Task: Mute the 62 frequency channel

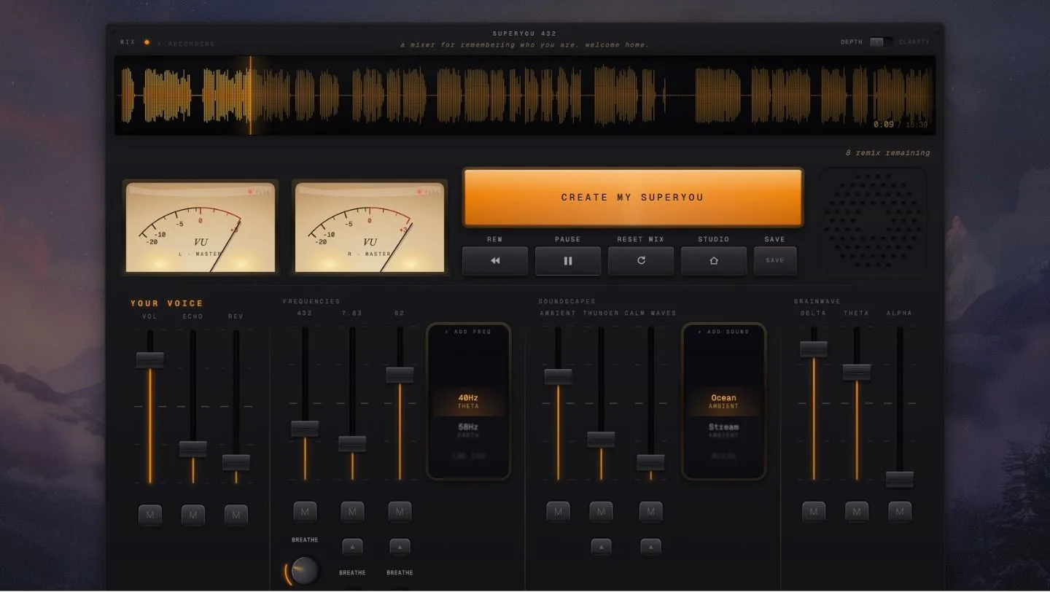Action: click(400, 512)
